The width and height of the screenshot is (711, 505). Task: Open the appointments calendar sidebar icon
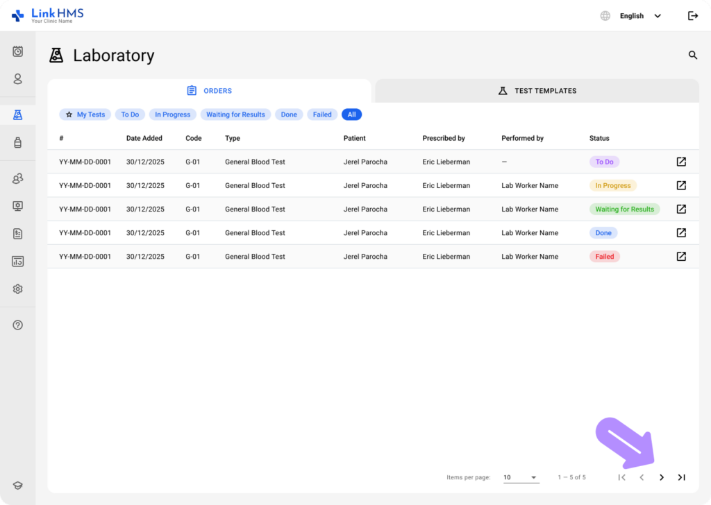click(18, 51)
